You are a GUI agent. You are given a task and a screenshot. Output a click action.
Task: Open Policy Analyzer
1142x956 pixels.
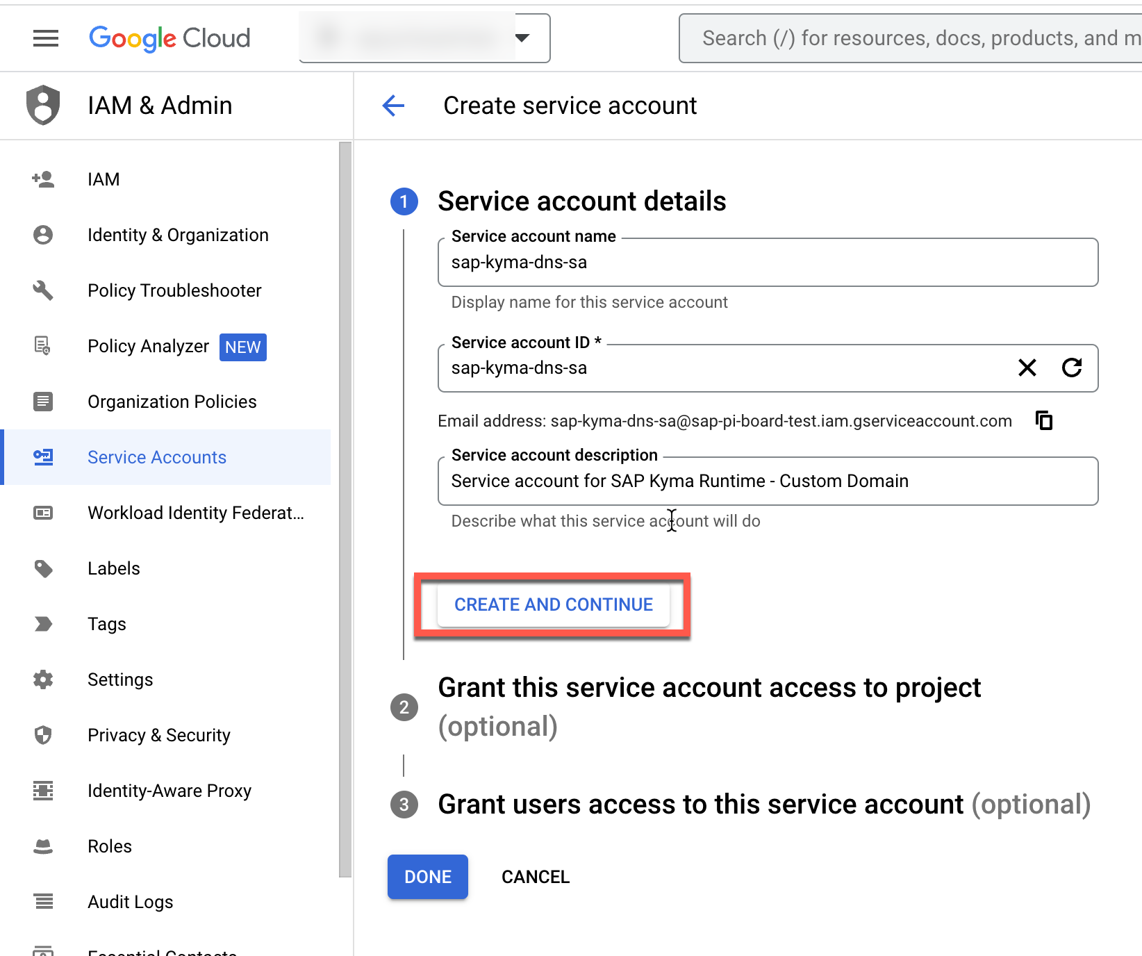point(148,346)
